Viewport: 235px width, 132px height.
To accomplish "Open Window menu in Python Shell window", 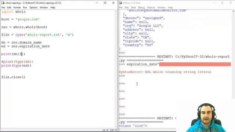I will [x=162, y=7].
